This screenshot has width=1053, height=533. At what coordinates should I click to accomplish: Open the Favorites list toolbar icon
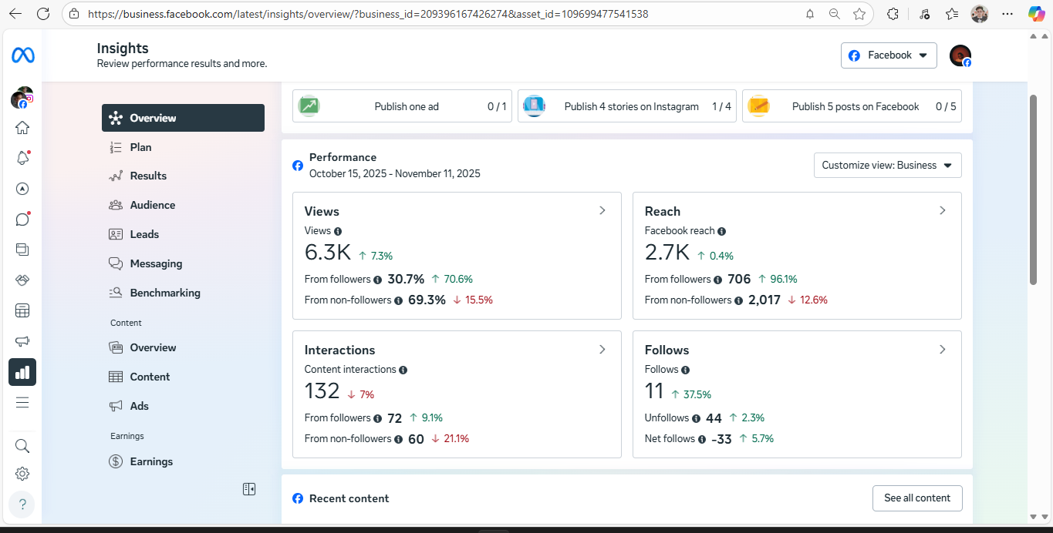coord(952,14)
